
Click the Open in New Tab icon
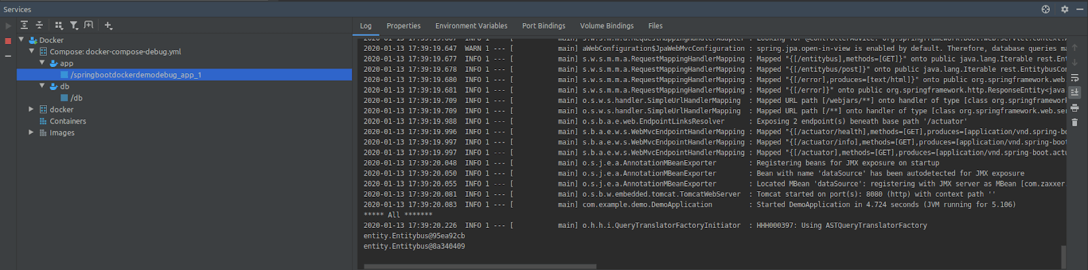tap(88, 25)
